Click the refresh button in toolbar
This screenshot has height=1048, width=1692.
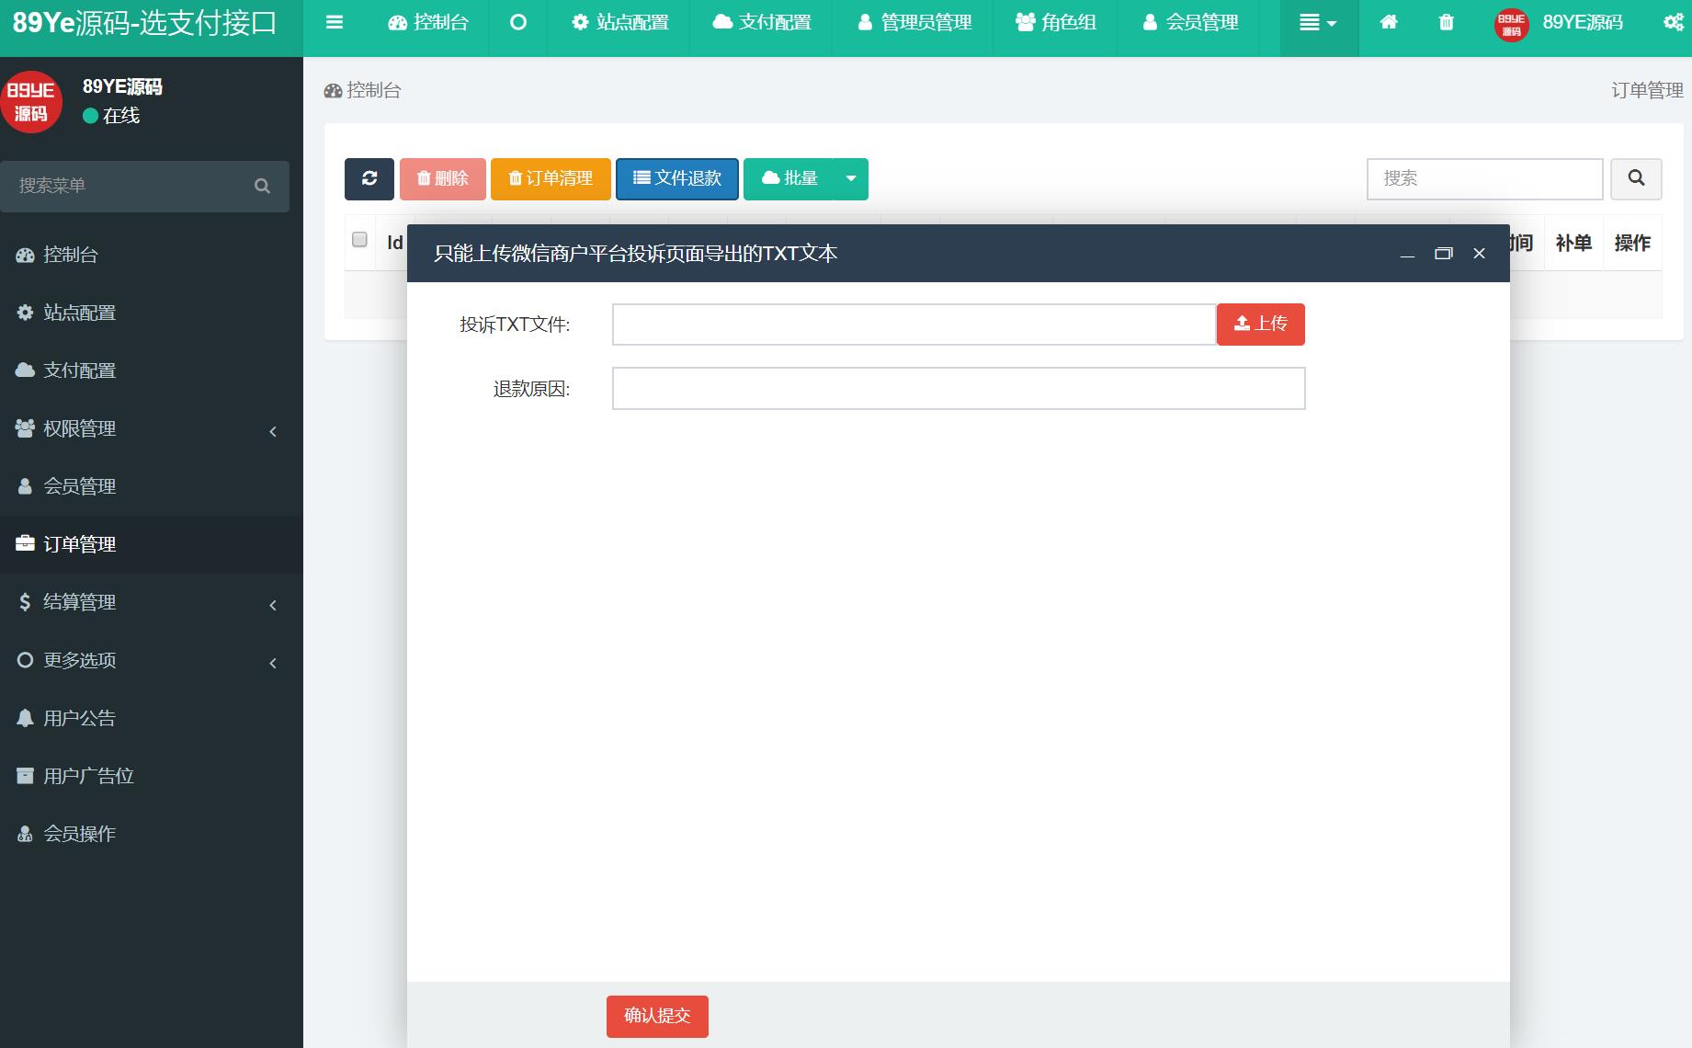click(369, 178)
